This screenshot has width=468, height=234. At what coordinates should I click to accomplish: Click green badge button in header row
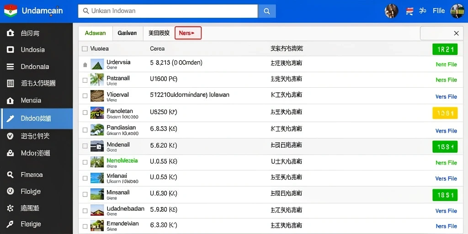coord(445,49)
